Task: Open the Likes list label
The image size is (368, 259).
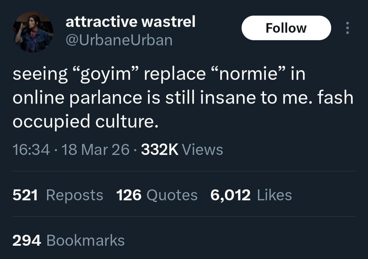Action: coord(274,195)
